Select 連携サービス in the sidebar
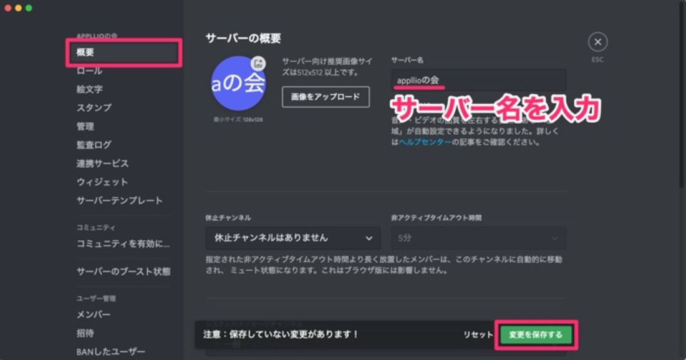Screen dimensions: 686x360 point(102,163)
